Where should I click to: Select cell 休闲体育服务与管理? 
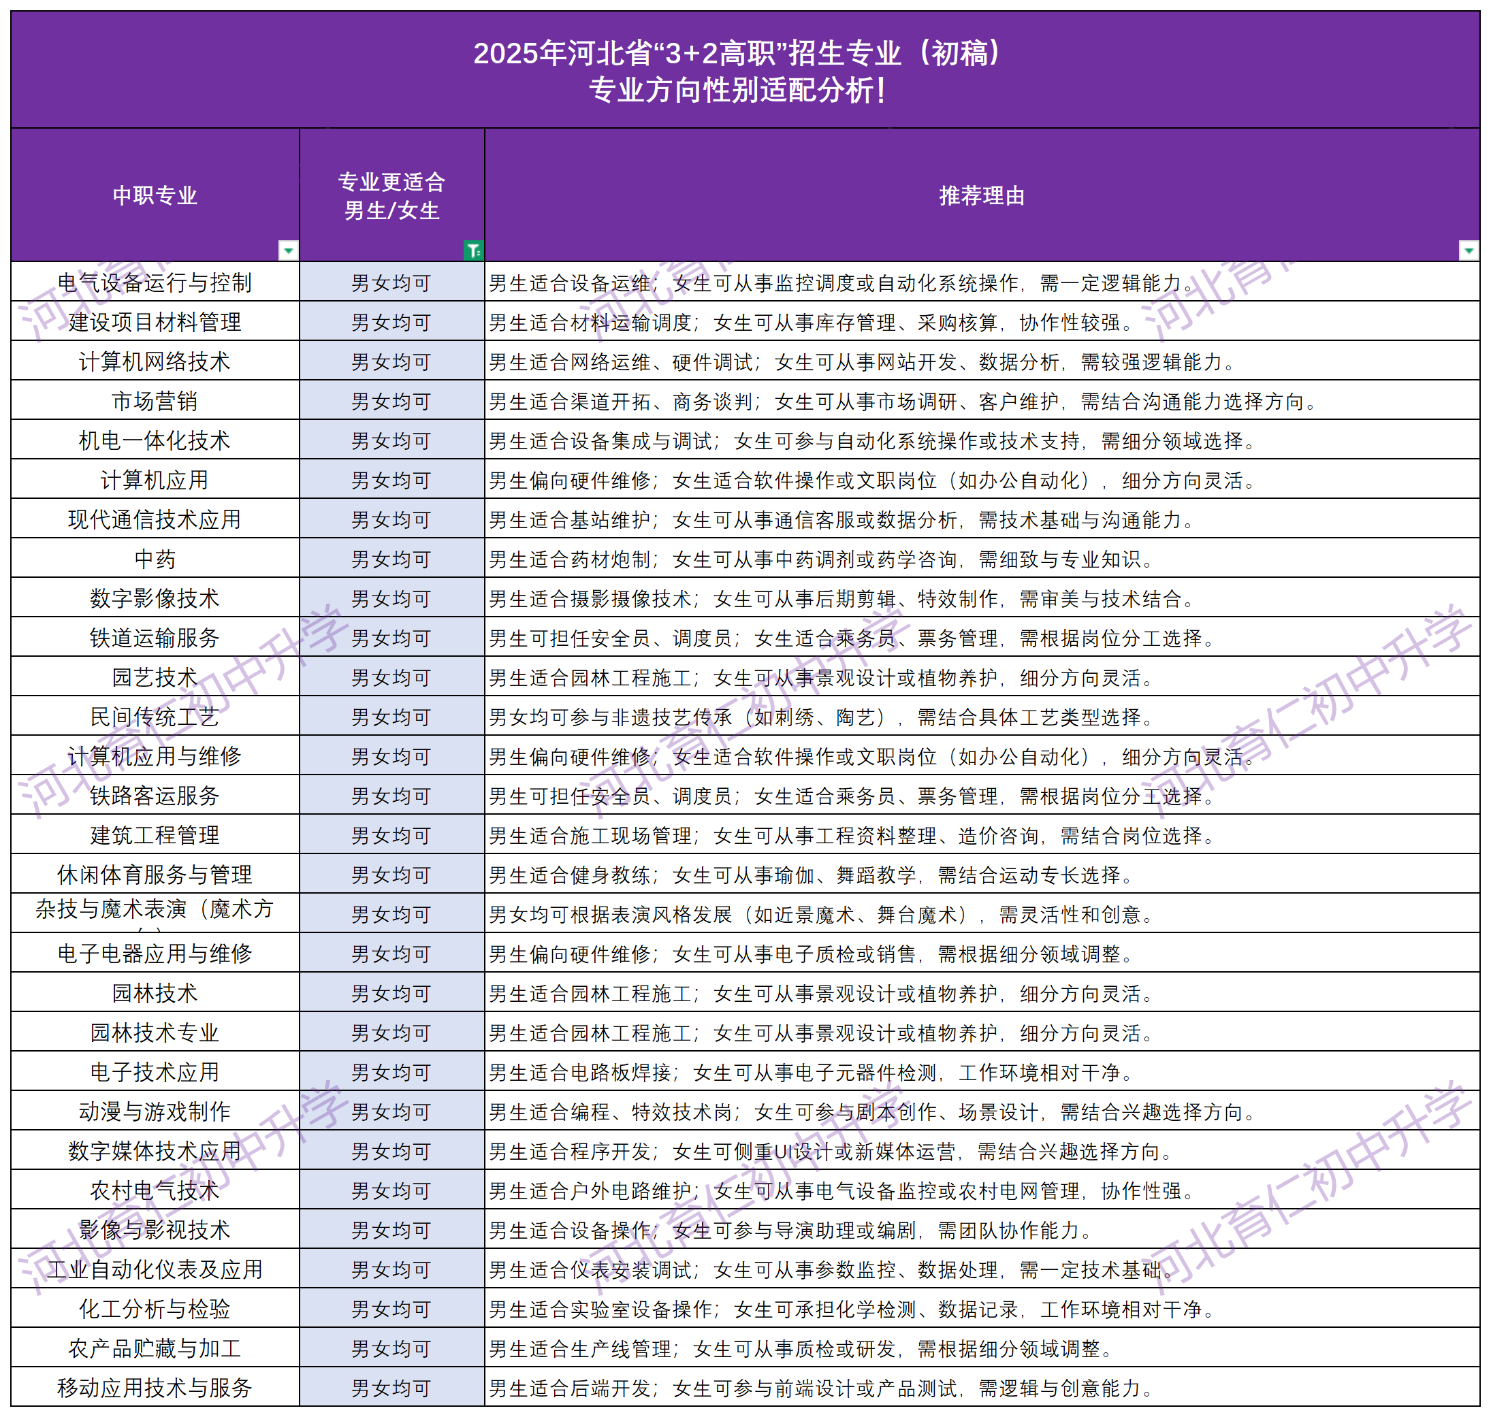(155, 874)
